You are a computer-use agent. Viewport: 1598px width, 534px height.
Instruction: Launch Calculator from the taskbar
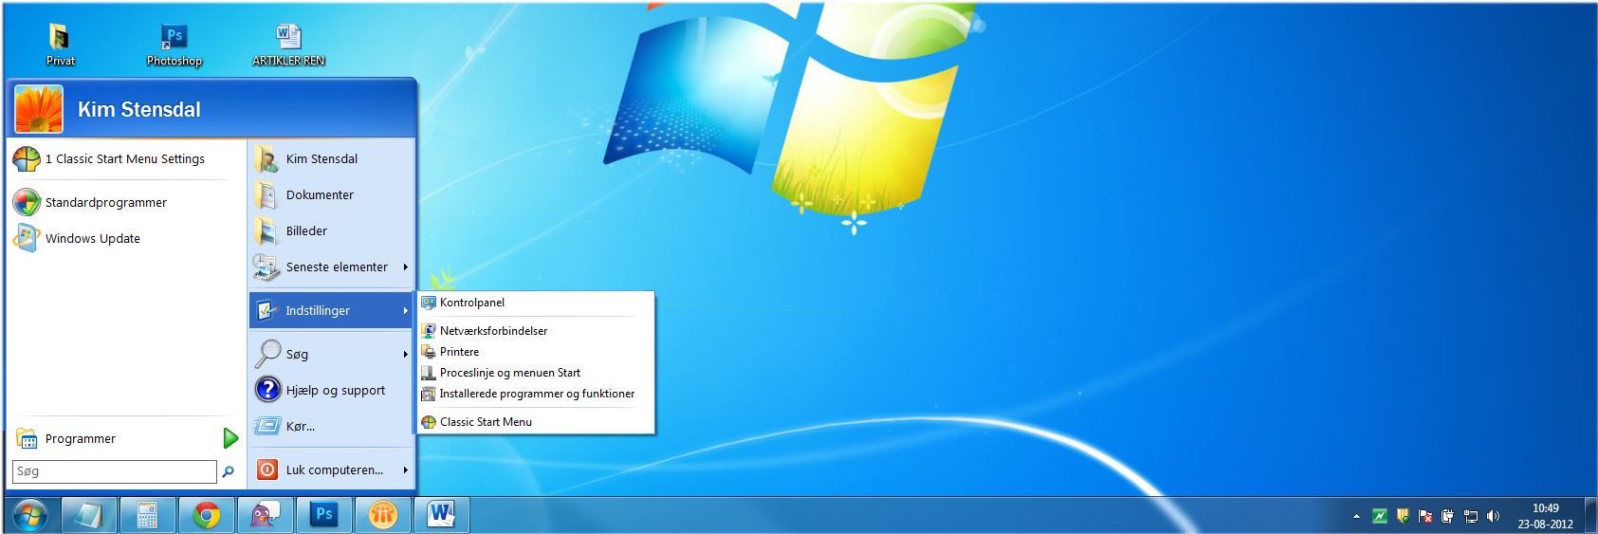pos(148,515)
